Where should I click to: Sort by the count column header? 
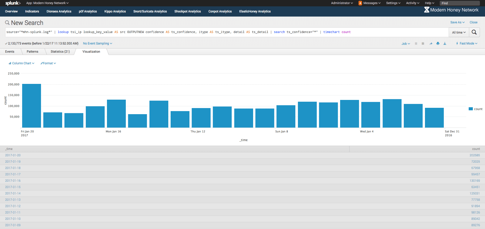click(x=417, y=149)
